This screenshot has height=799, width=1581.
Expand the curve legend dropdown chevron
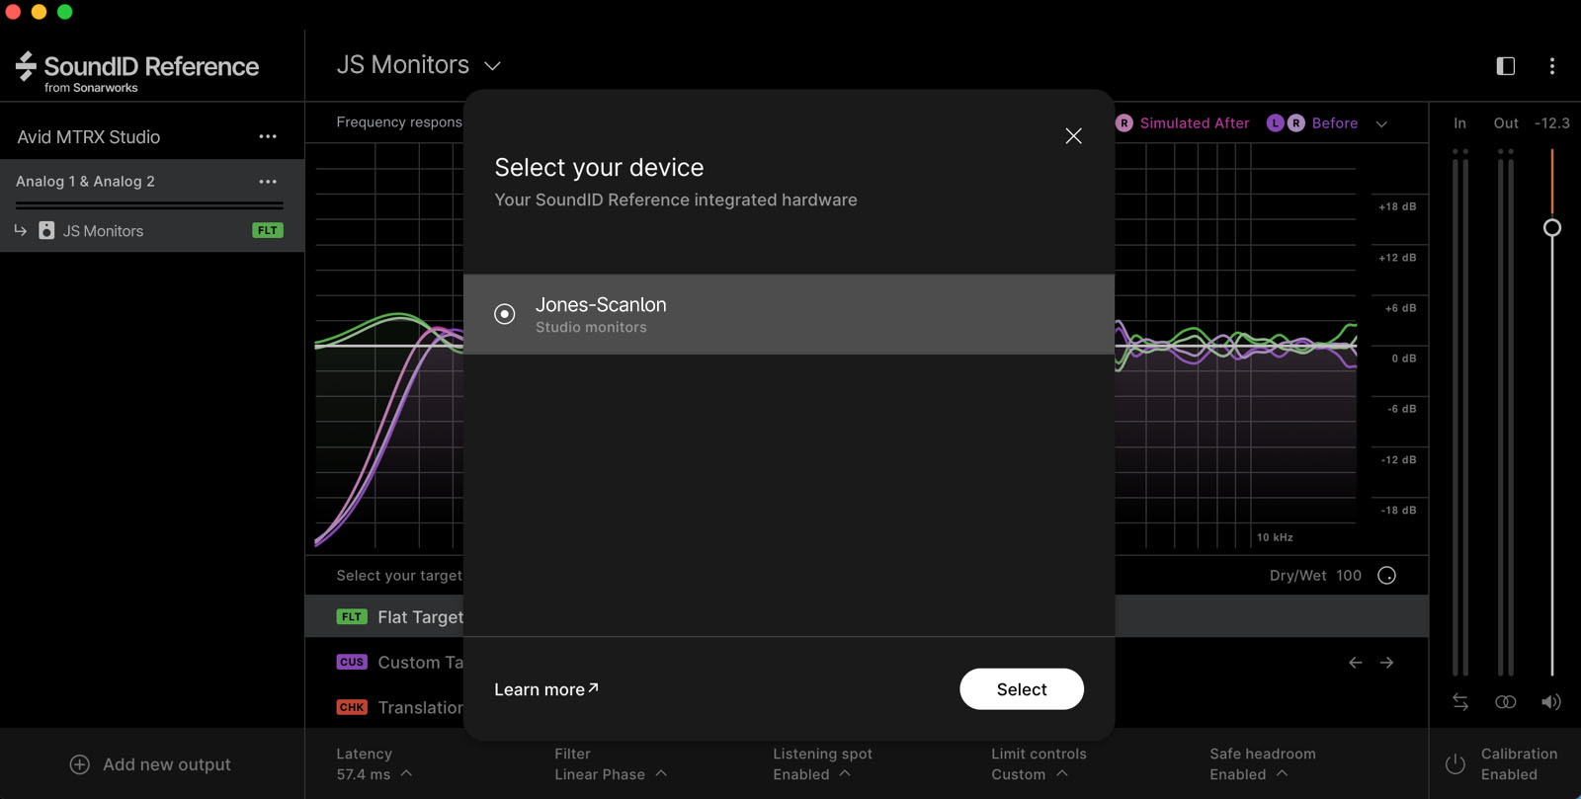(x=1381, y=124)
